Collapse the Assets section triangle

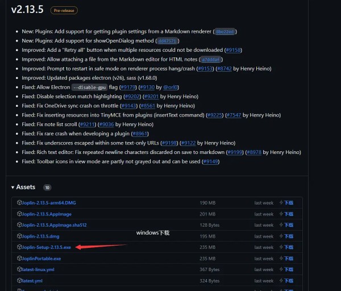coord(13,187)
